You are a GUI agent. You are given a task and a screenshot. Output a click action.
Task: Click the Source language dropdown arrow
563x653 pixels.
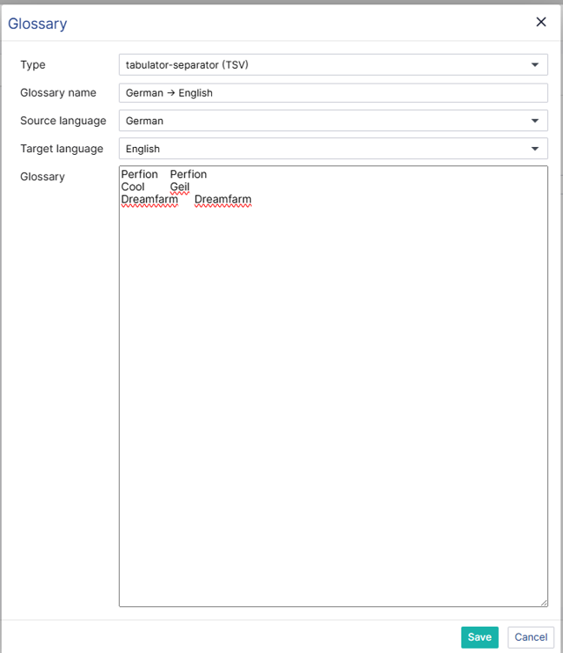tap(535, 121)
